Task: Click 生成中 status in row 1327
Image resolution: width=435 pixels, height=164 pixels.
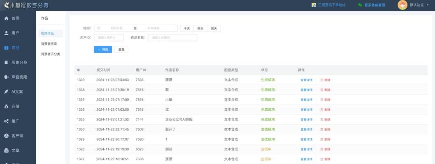Action: [266, 159]
